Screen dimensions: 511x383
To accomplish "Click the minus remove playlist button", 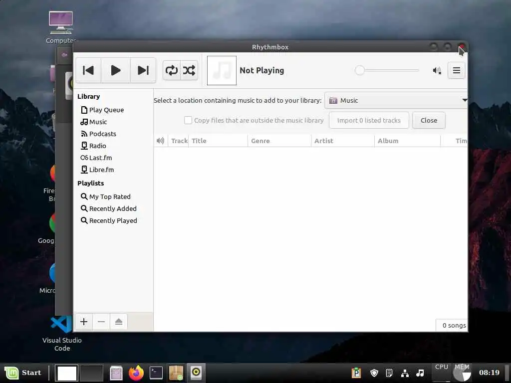I will (101, 322).
